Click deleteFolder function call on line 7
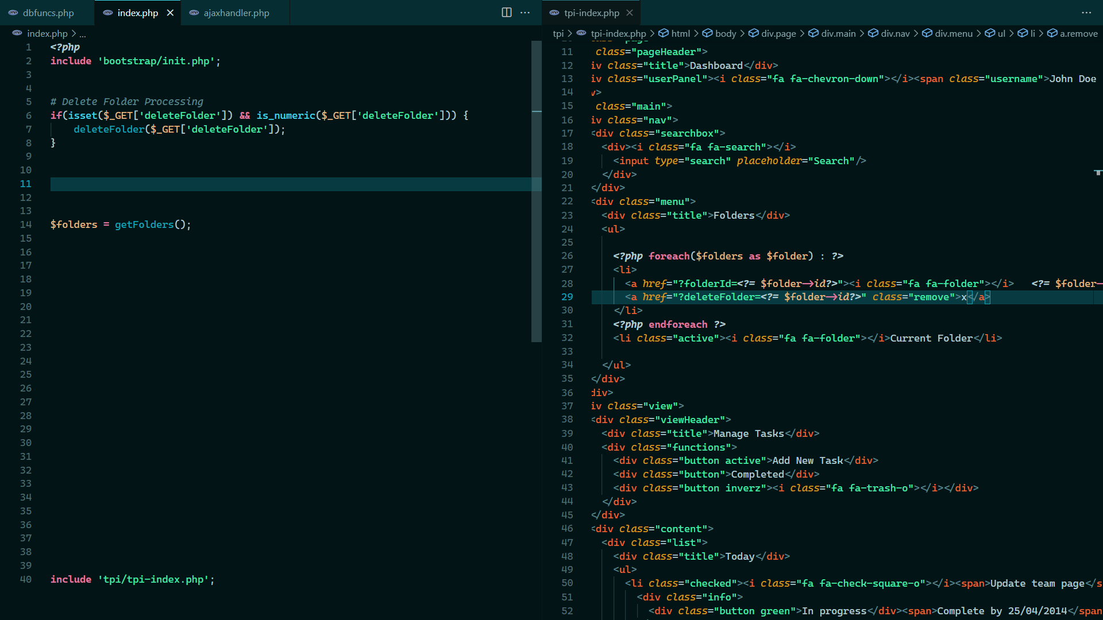This screenshot has width=1103, height=620. pyautogui.click(x=109, y=129)
